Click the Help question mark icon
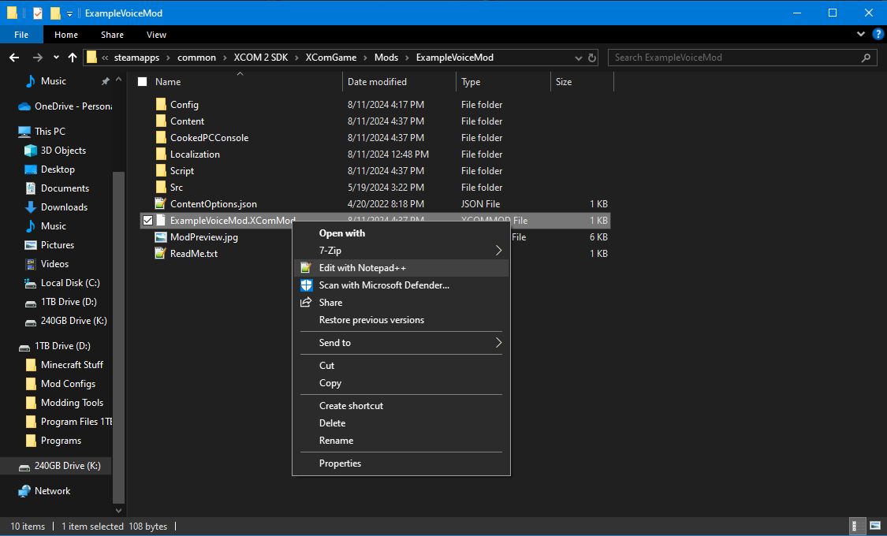The image size is (887, 536). click(878, 34)
